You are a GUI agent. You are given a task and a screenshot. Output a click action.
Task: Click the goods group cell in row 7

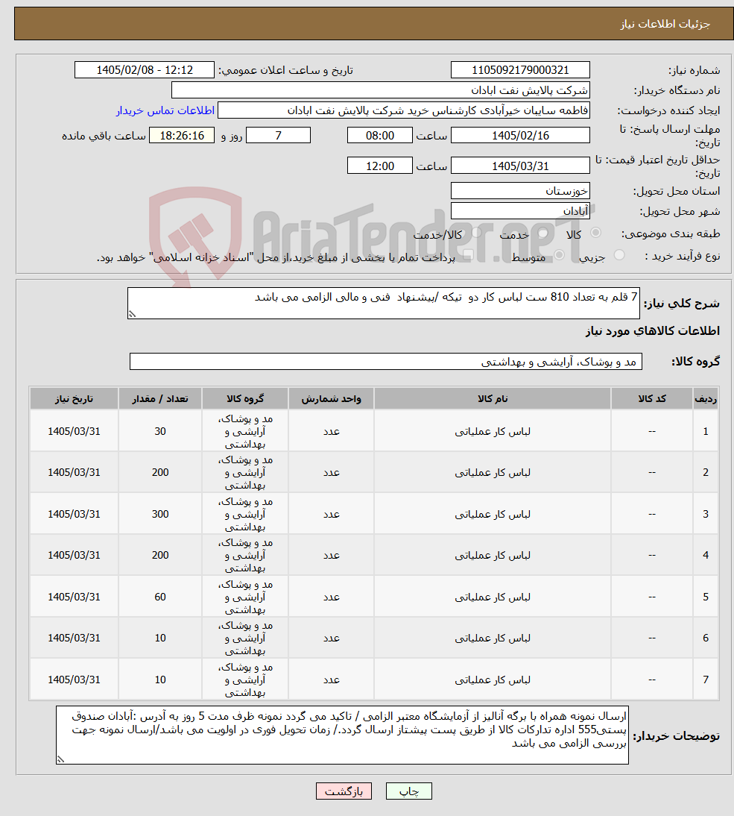[x=245, y=680]
